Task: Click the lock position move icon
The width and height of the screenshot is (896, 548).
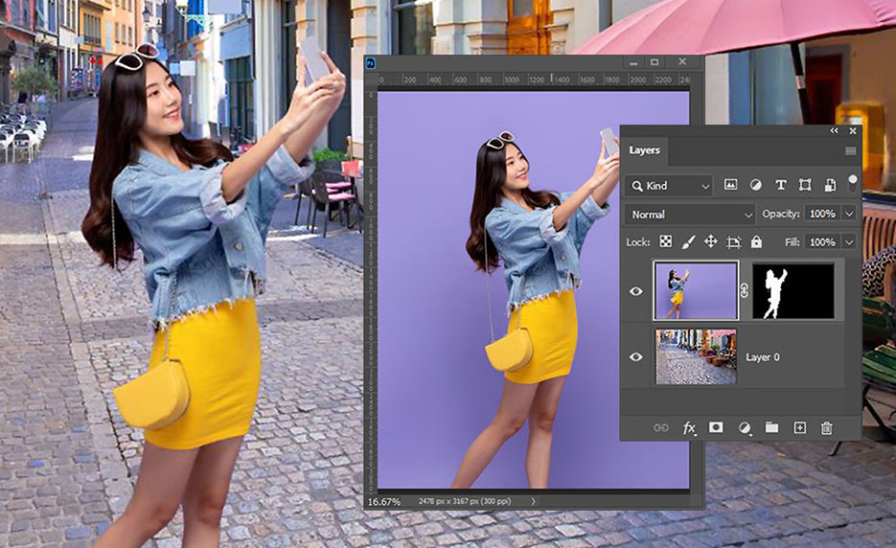Action: (711, 242)
